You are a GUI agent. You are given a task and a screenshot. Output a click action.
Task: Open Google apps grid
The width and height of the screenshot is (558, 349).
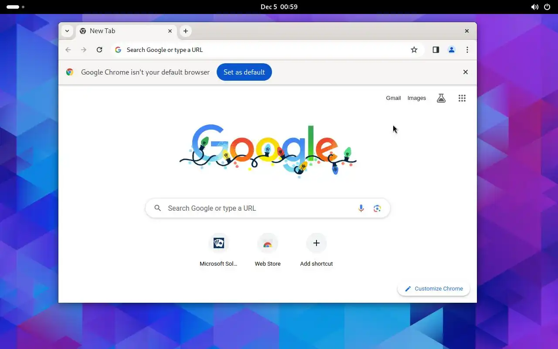pyautogui.click(x=462, y=98)
